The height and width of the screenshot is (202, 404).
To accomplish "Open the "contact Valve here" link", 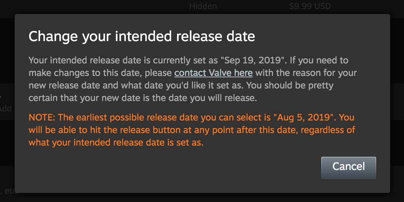I will pos(213,73).
